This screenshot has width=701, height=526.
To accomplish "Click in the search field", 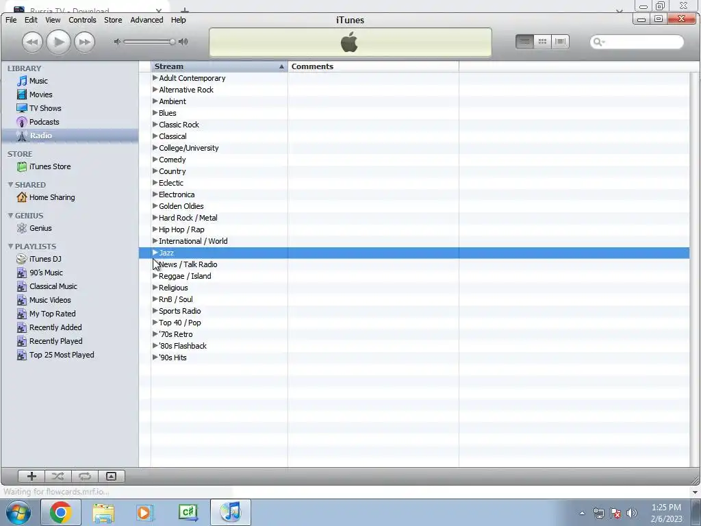I will click(637, 42).
